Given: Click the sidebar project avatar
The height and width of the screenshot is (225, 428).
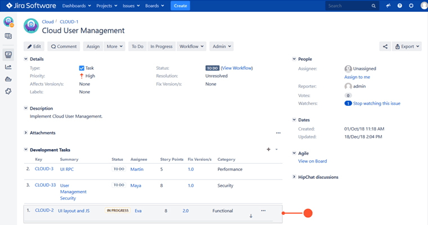Looking at the screenshot, I should click(x=8, y=22).
